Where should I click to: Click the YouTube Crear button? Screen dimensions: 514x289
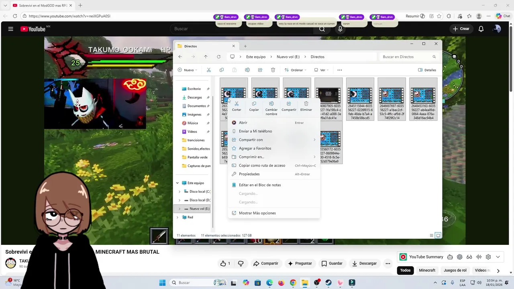[x=461, y=29]
